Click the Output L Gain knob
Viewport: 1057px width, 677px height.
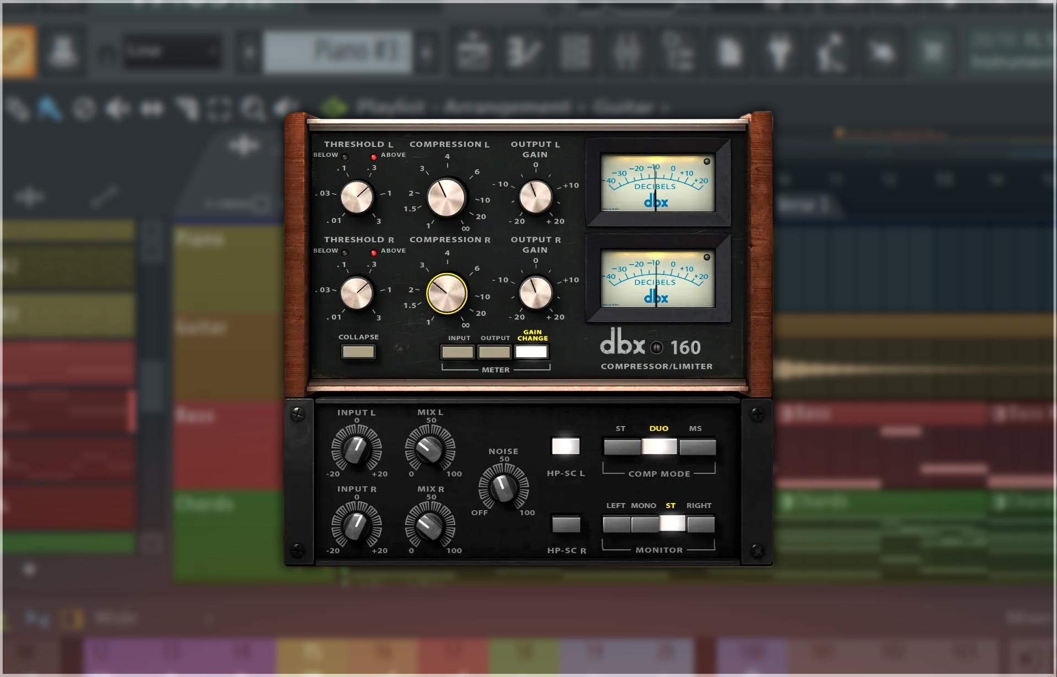click(x=536, y=196)
